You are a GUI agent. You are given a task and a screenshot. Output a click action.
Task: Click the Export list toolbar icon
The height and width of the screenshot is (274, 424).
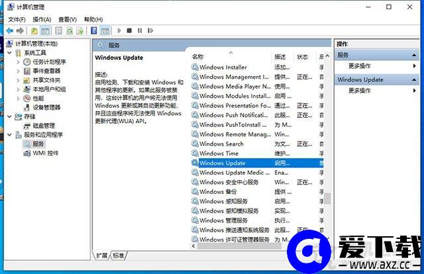coord(79,31)
